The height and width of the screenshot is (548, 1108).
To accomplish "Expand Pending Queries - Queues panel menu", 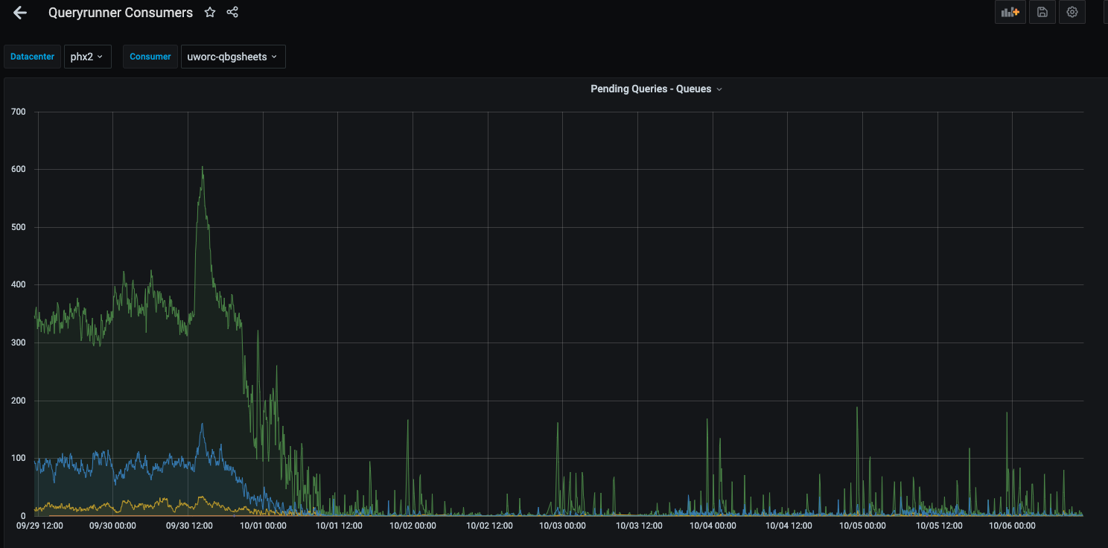I will [x=656, y=89].
